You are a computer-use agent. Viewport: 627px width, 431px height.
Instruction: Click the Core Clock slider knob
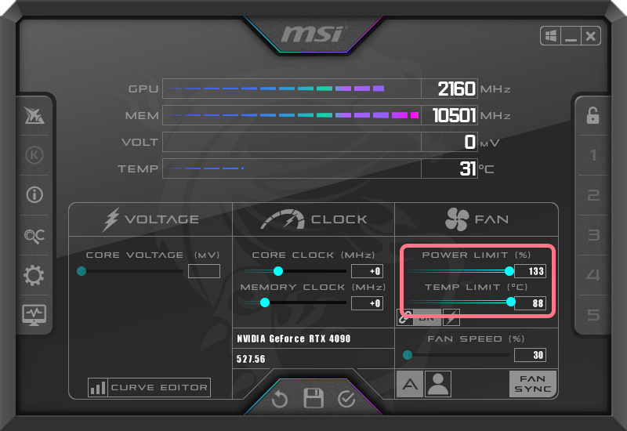pyautogui.click(x=278, y=271)
